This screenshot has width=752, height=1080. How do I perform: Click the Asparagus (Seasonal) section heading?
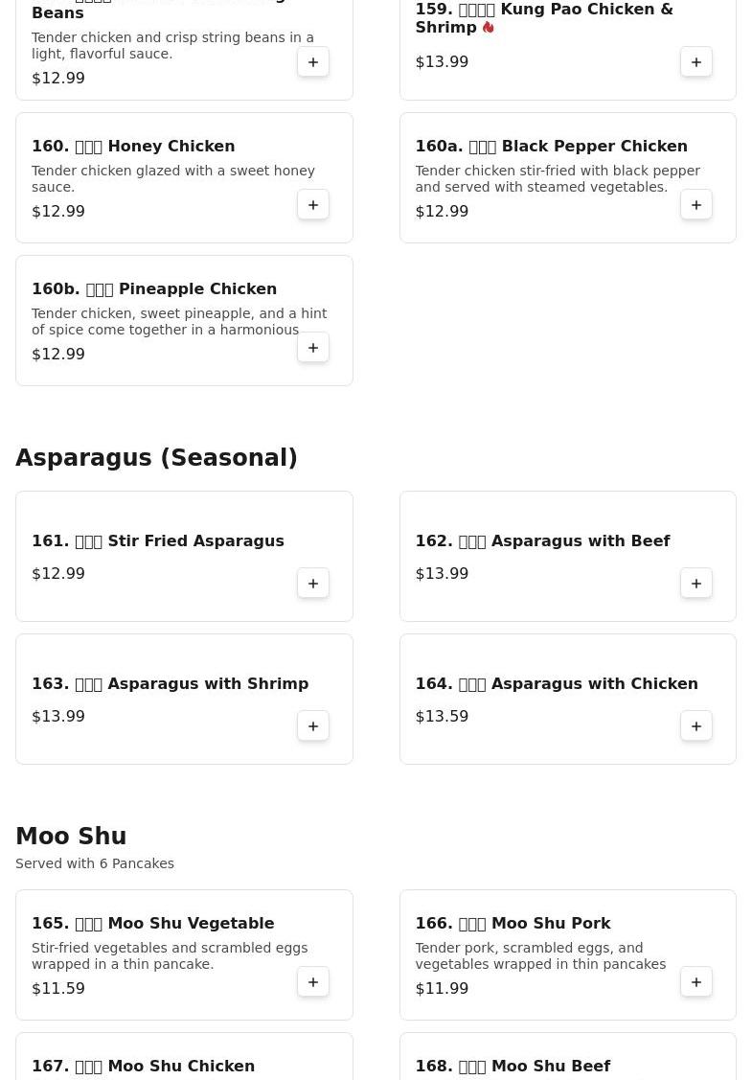point(156,458)
